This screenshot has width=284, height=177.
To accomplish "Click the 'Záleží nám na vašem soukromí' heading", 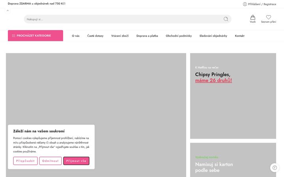I will click(39, 131).
